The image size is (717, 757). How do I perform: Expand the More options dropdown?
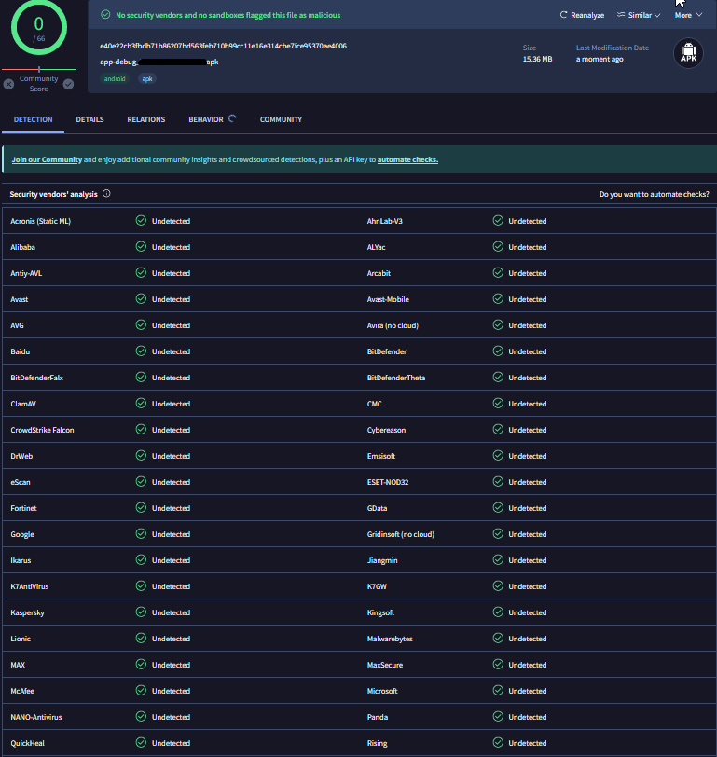click(688, 15)
